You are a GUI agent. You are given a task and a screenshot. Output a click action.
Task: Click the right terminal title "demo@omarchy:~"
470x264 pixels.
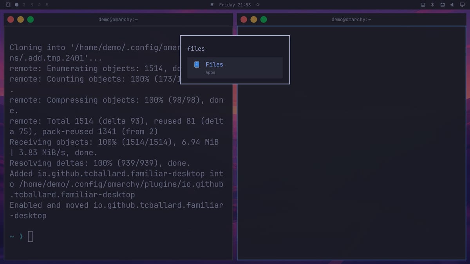(351, 20)
